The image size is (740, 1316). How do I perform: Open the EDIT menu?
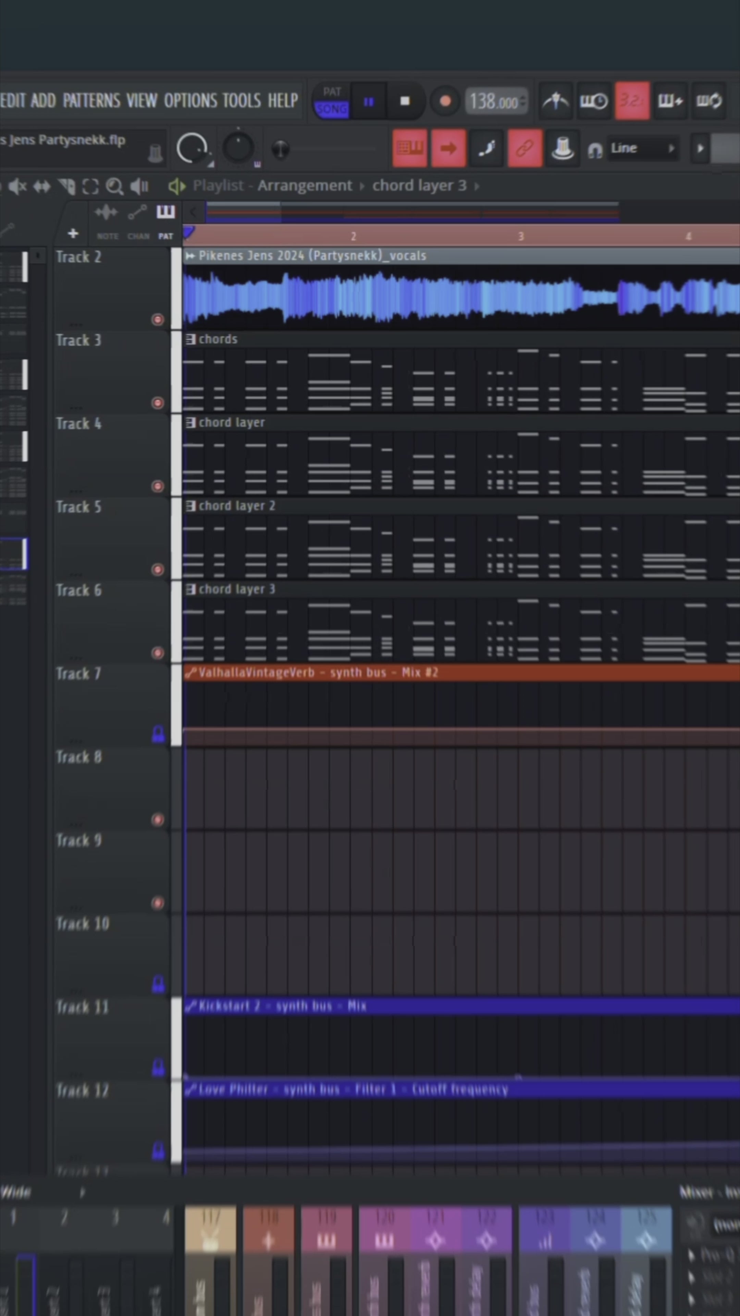(13, 101)
